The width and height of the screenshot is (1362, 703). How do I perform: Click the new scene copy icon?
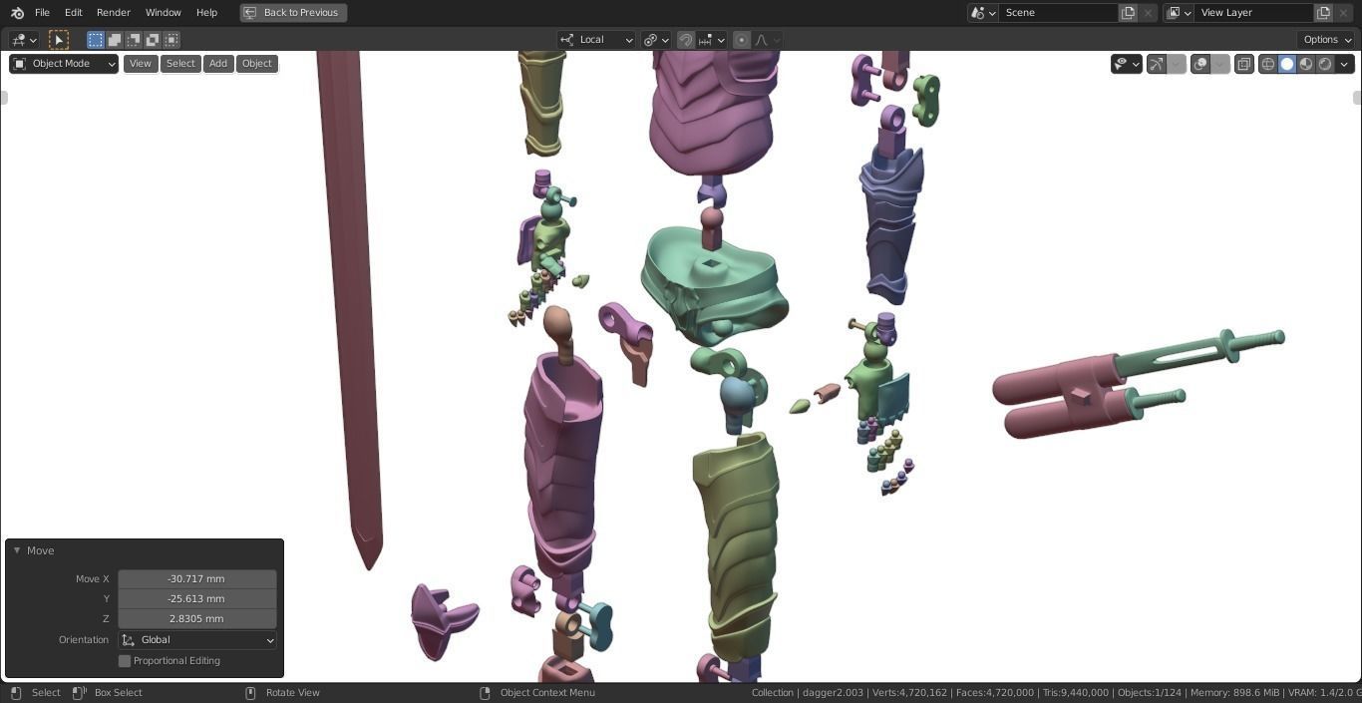click(x=1129, y=13)
